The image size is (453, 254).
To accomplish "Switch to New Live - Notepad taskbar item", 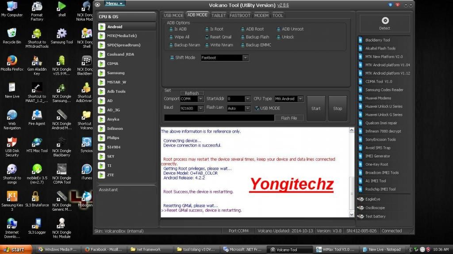I will [x=383, y=250].
